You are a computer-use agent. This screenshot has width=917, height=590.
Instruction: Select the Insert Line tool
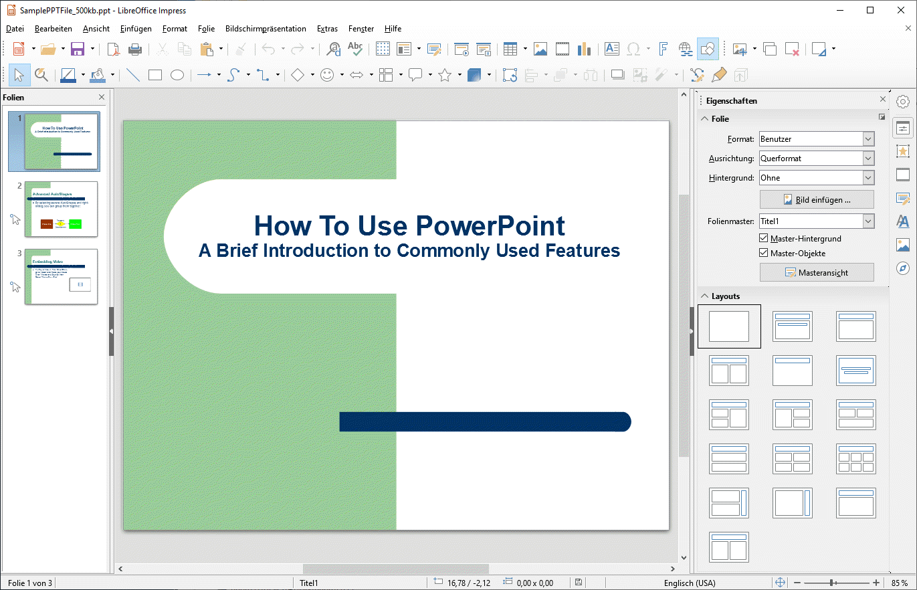(133, 75)
